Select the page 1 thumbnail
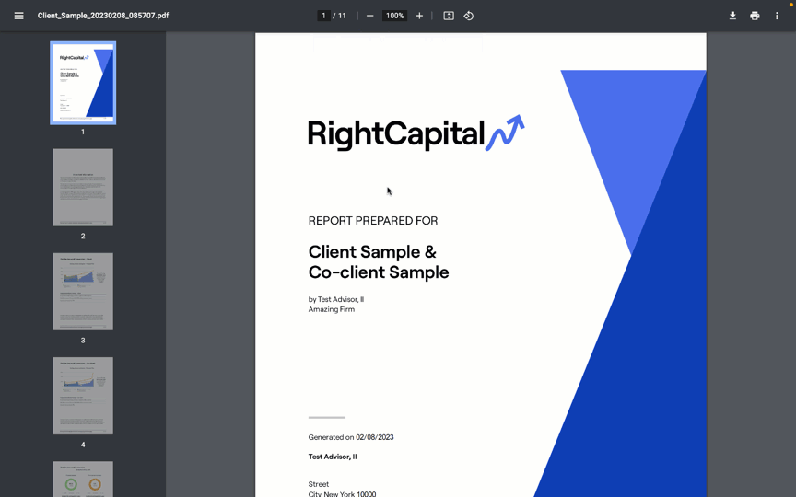Viewport: 796px width, 497px height. tap(83, 83)
